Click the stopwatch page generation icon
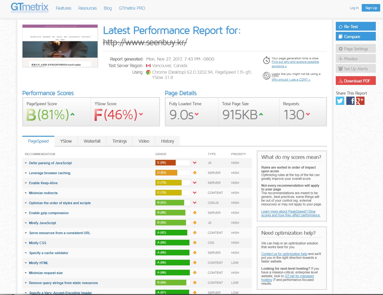Image resolution: width=383 pixels, height=295 pixels. (266, 60)
